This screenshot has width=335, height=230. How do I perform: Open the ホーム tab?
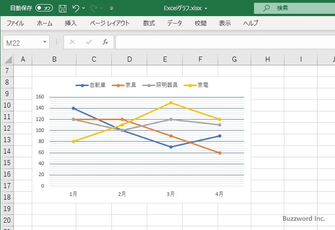(45, 23)
